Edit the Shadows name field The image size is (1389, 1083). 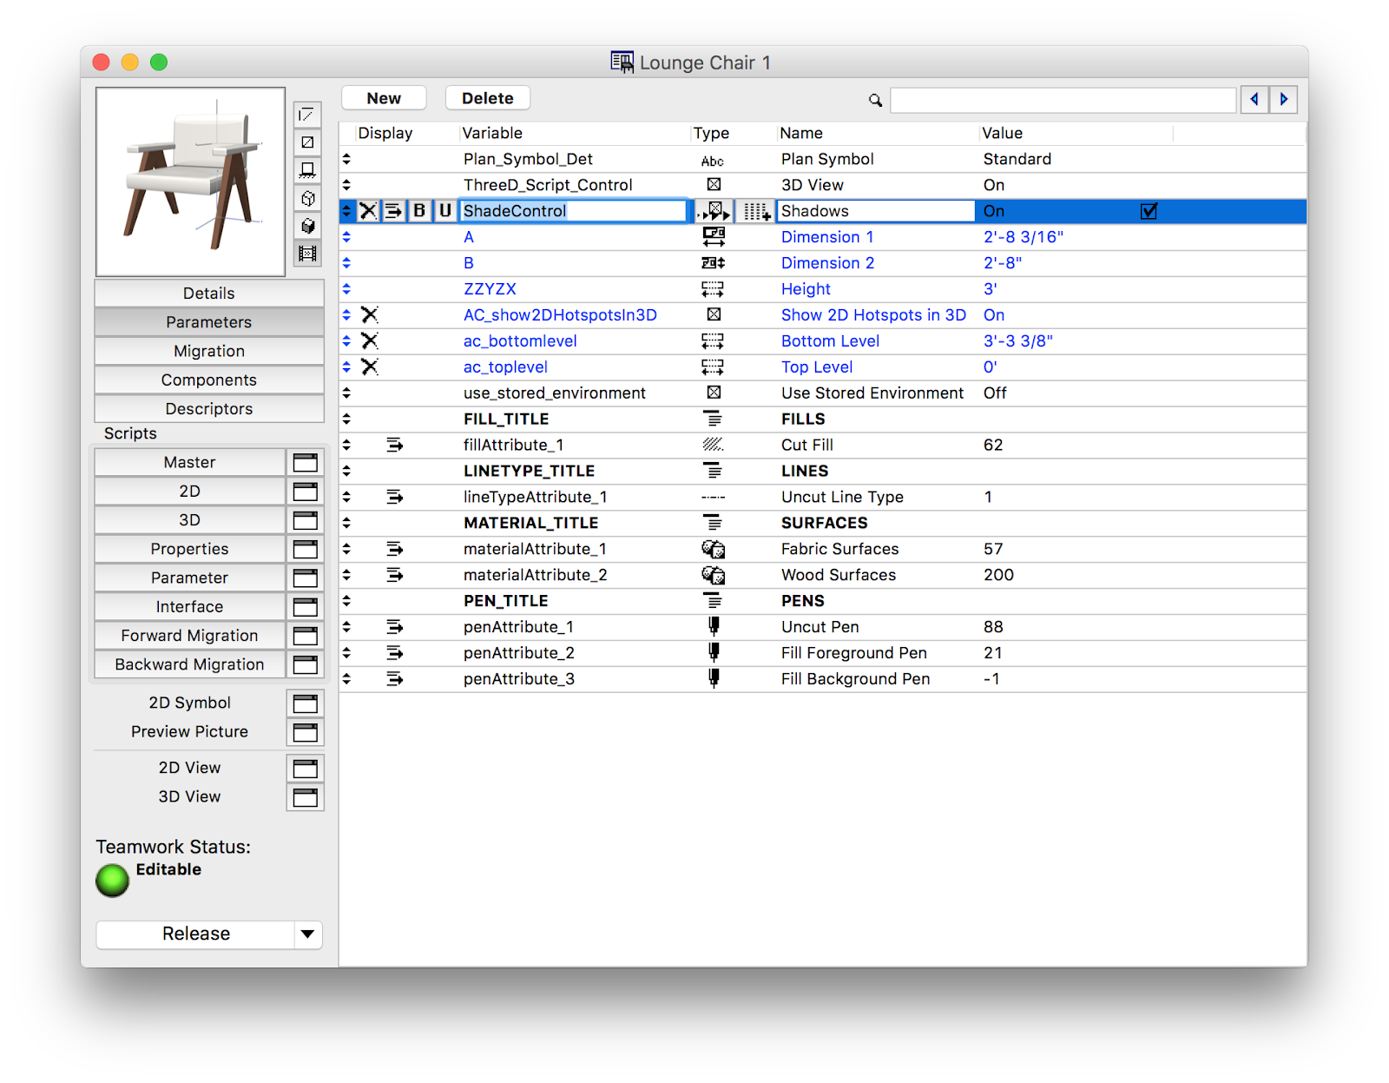pos(877,211)
